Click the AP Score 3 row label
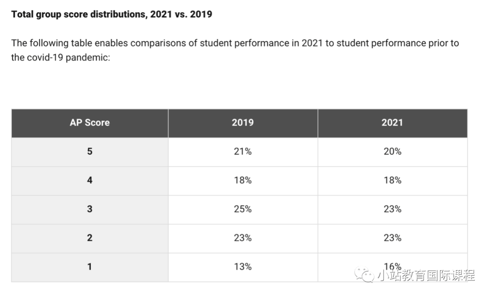The width and height of the screenshot is (491, 297). tap(90, 209)
